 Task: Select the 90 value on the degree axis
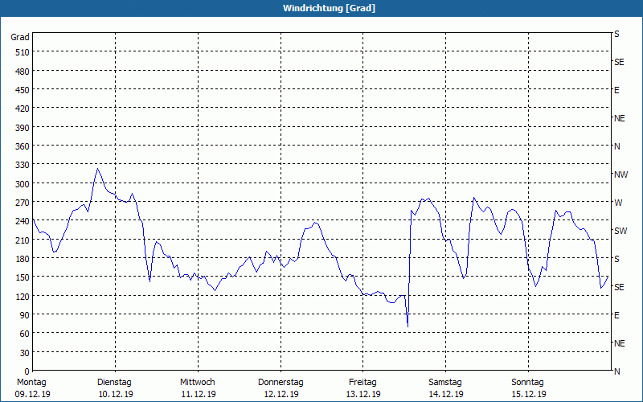click(x=25, y=315)
